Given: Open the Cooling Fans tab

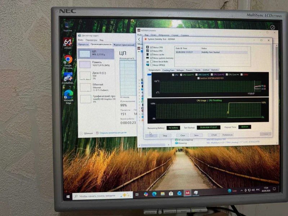Looking at the screenshot, I should point(168,70).
